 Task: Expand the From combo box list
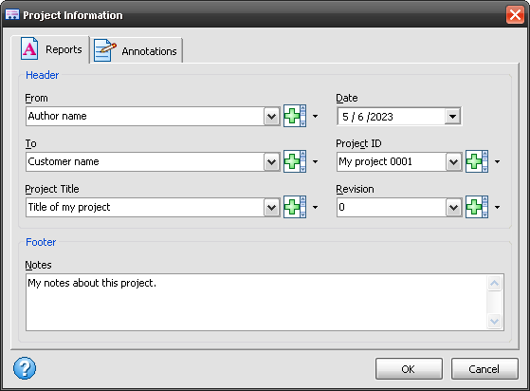click(x=272, y=117)
